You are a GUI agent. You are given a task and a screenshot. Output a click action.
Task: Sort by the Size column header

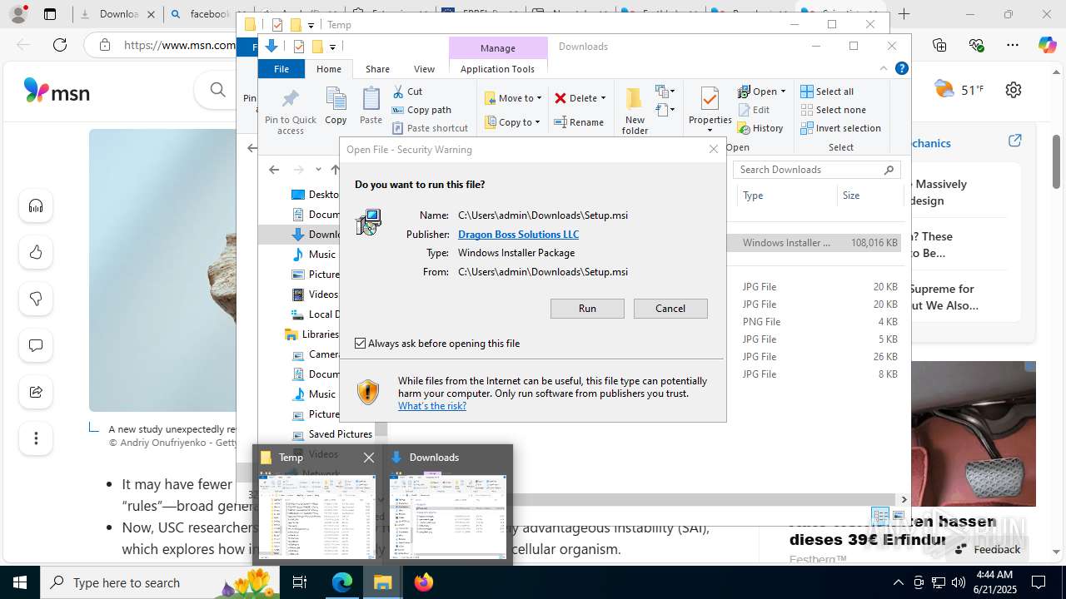tap(869, 196)
